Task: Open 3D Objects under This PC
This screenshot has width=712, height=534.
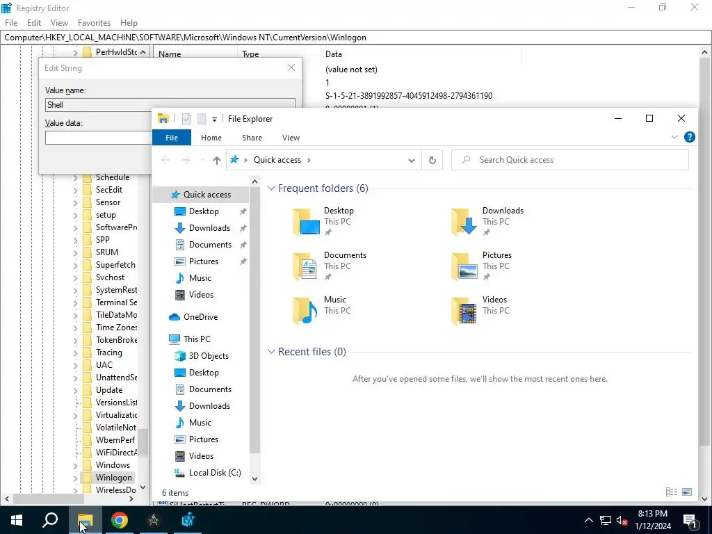Action: (209, 356)
